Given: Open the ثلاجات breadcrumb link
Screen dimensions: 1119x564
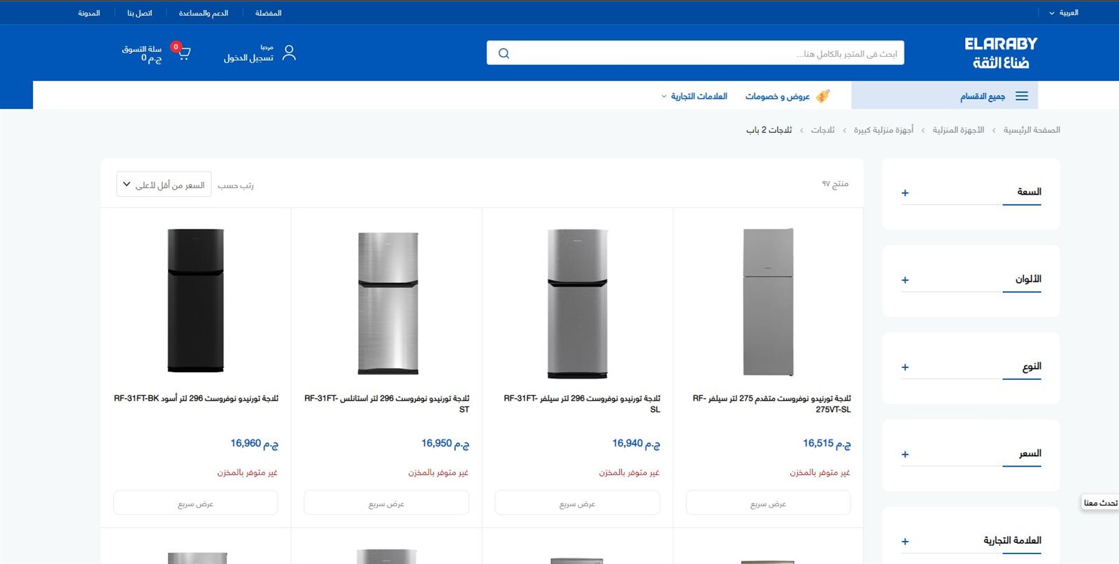Looking at the screenshot, I should [822, 130].
